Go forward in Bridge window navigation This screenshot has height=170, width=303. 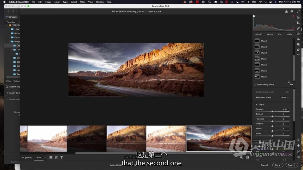[x=13, y=11]
